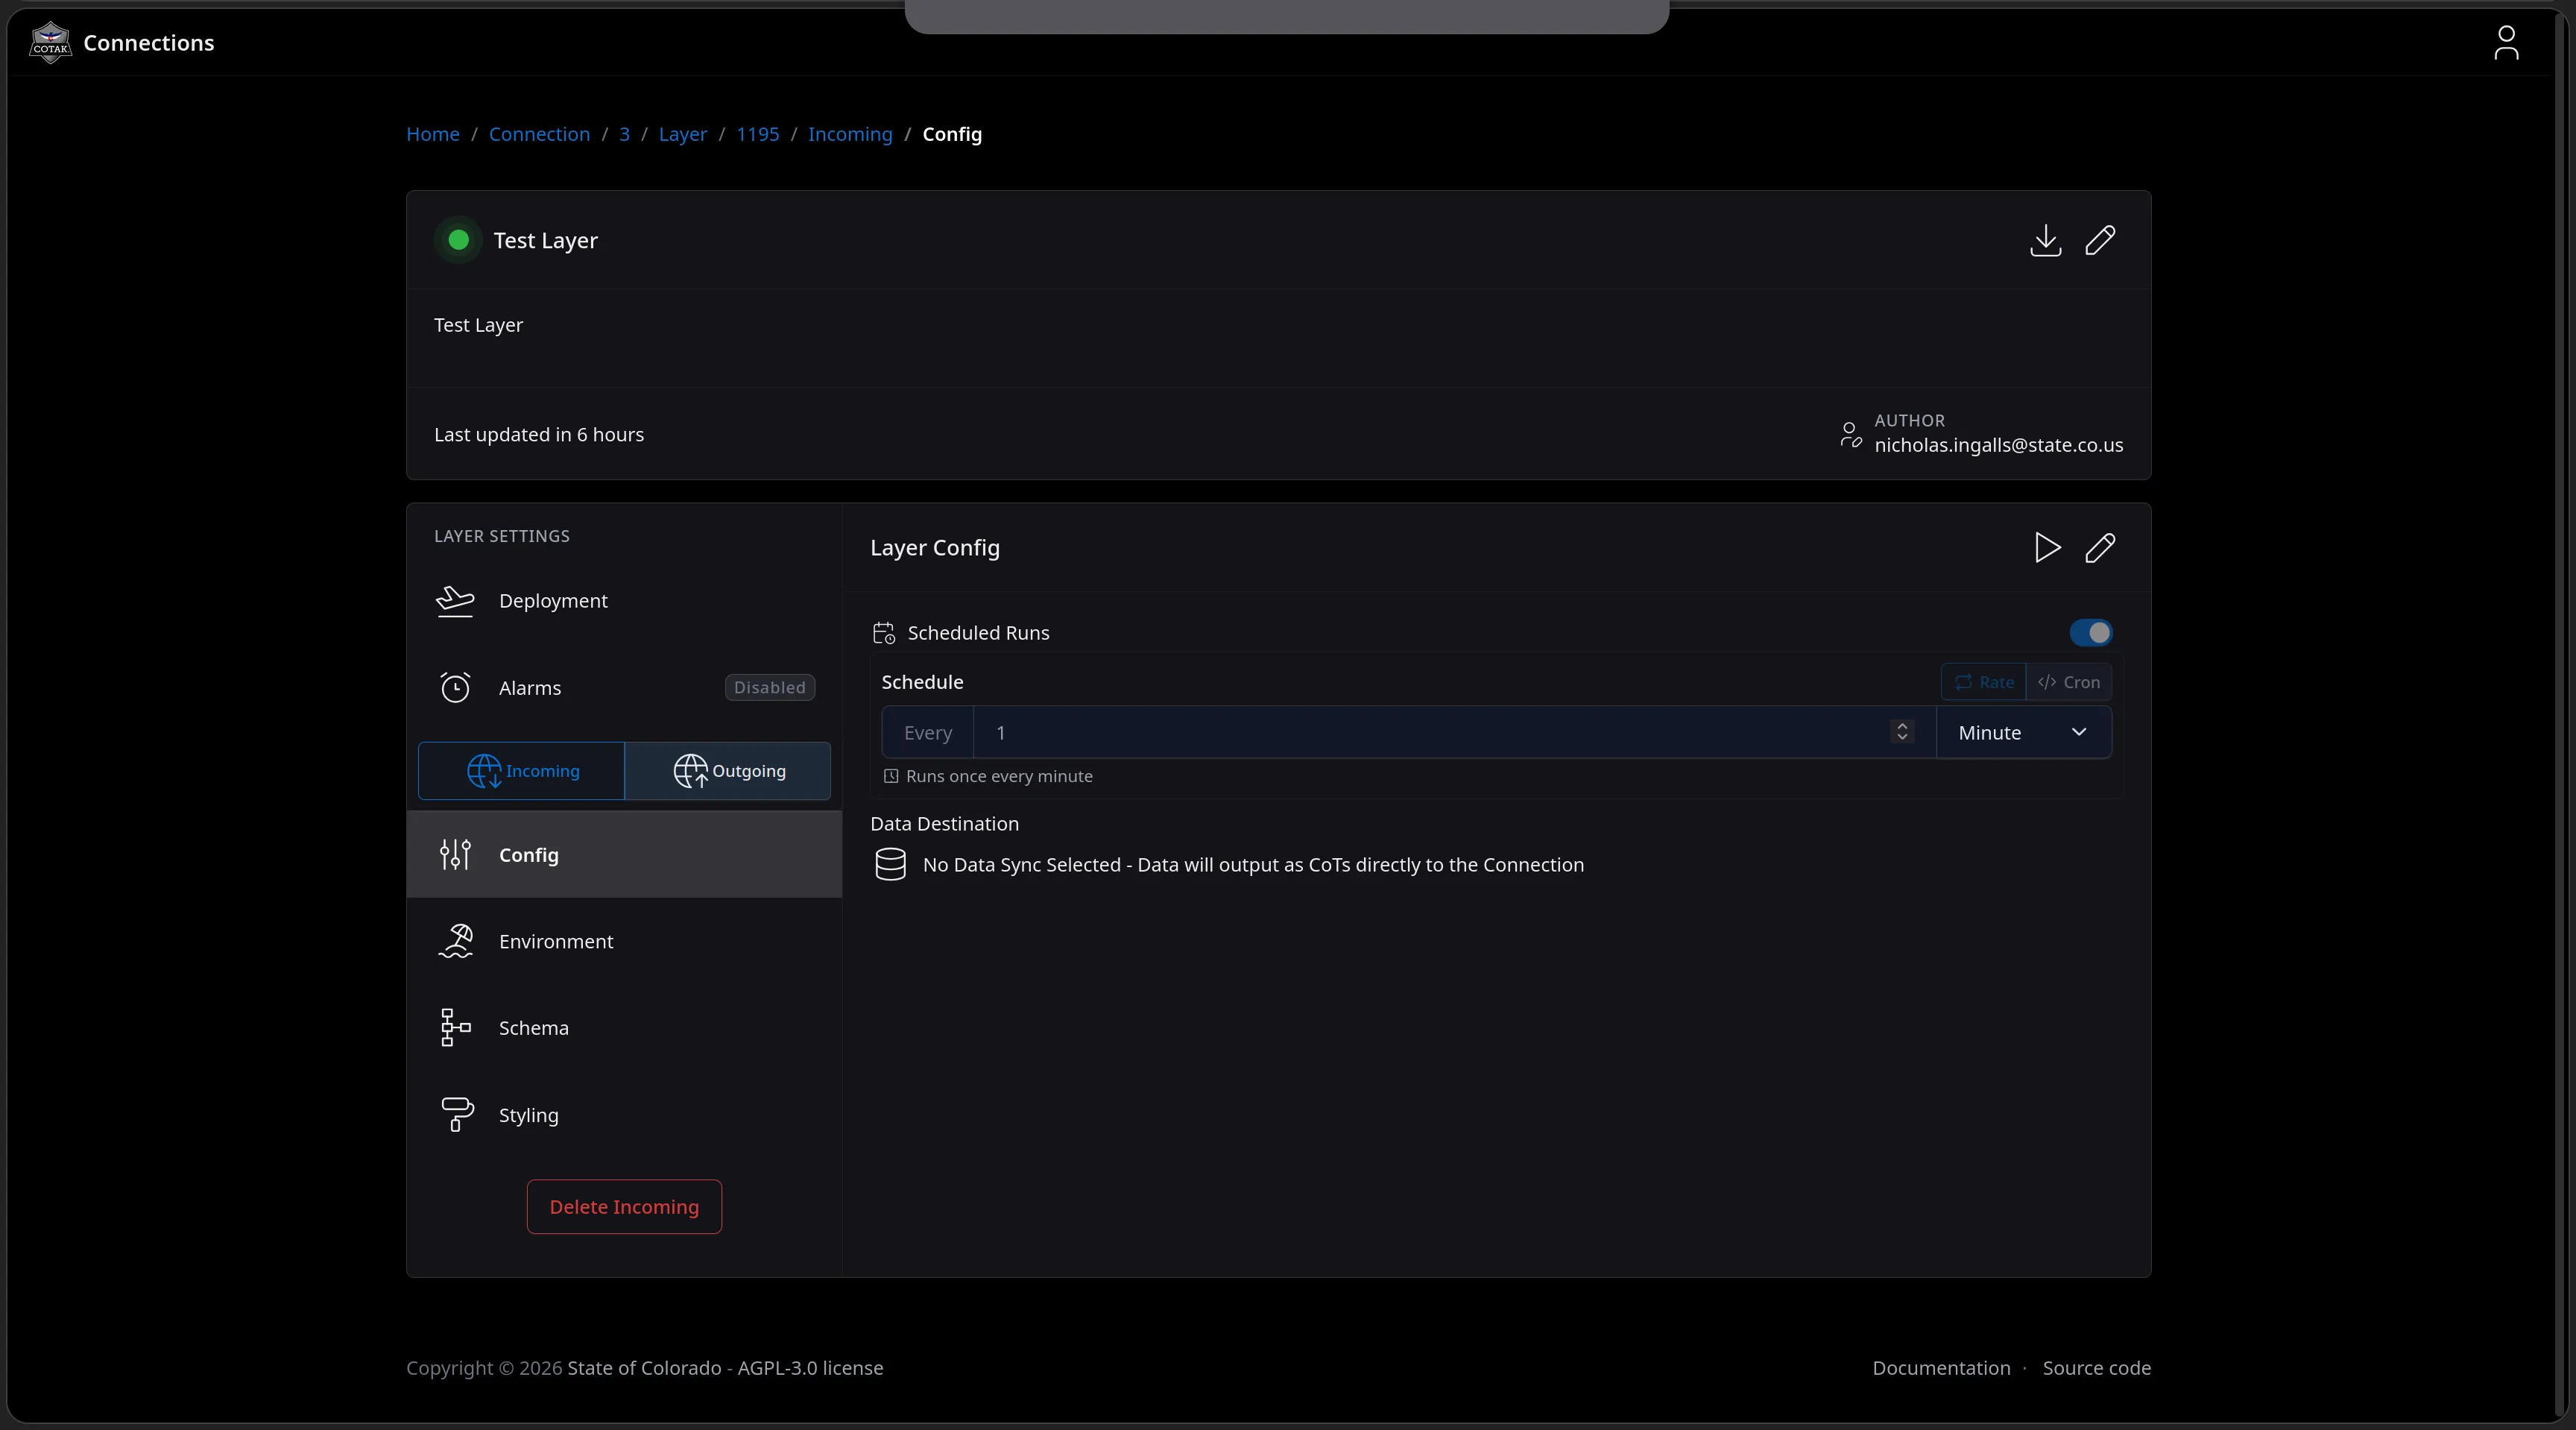Open the State of Colorado footer link
The height and width of the screenshot is (1430, 2576).
point(644,1368)
